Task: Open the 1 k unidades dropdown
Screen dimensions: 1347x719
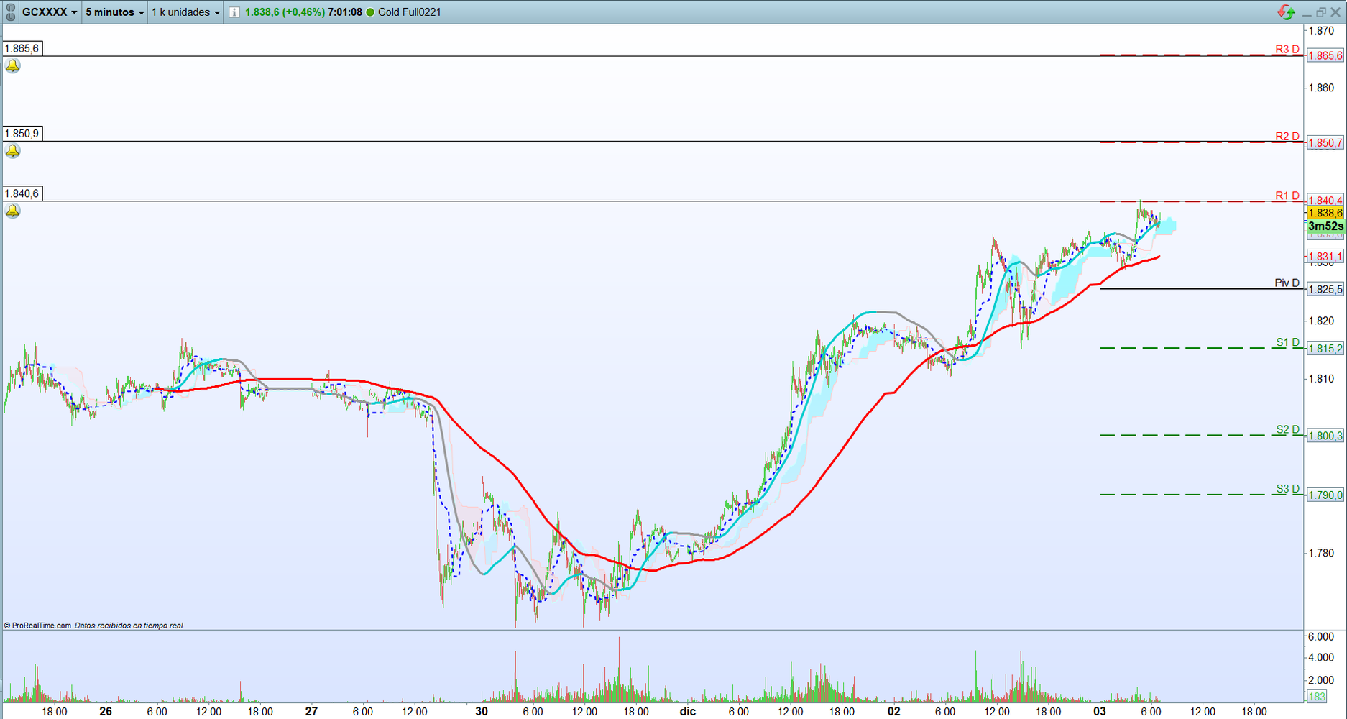Action: pos(185,12)
